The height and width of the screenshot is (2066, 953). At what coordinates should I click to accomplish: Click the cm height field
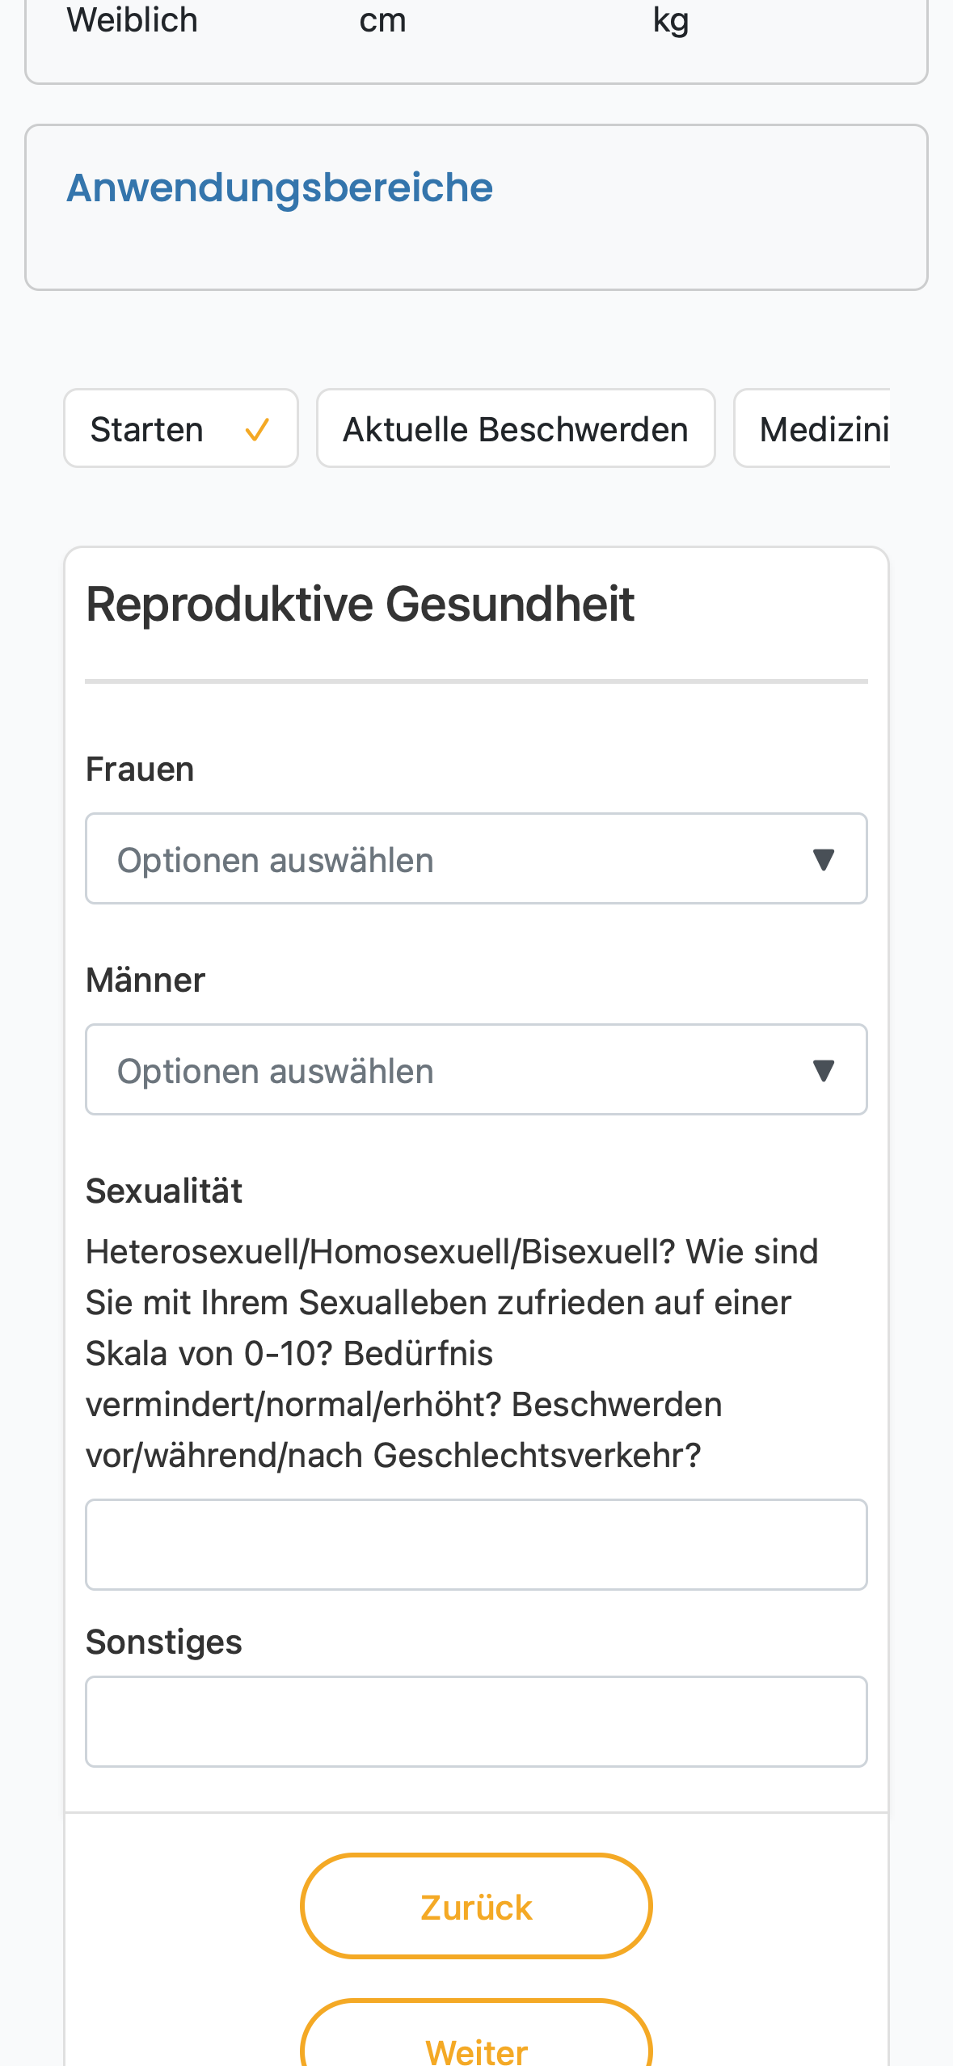click(x=382, y=20)
